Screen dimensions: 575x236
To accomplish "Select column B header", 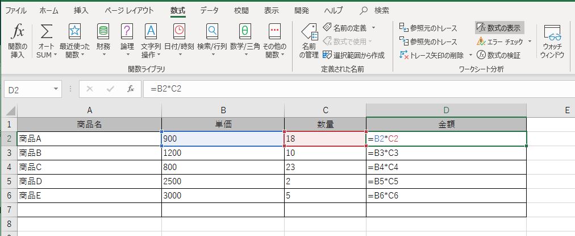I will (x=223, y=110).
